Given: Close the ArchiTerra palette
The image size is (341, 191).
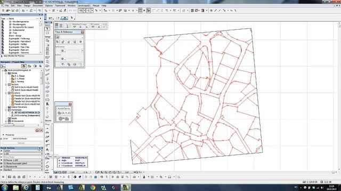Looking at the screenshot, I should pos(70,104).
